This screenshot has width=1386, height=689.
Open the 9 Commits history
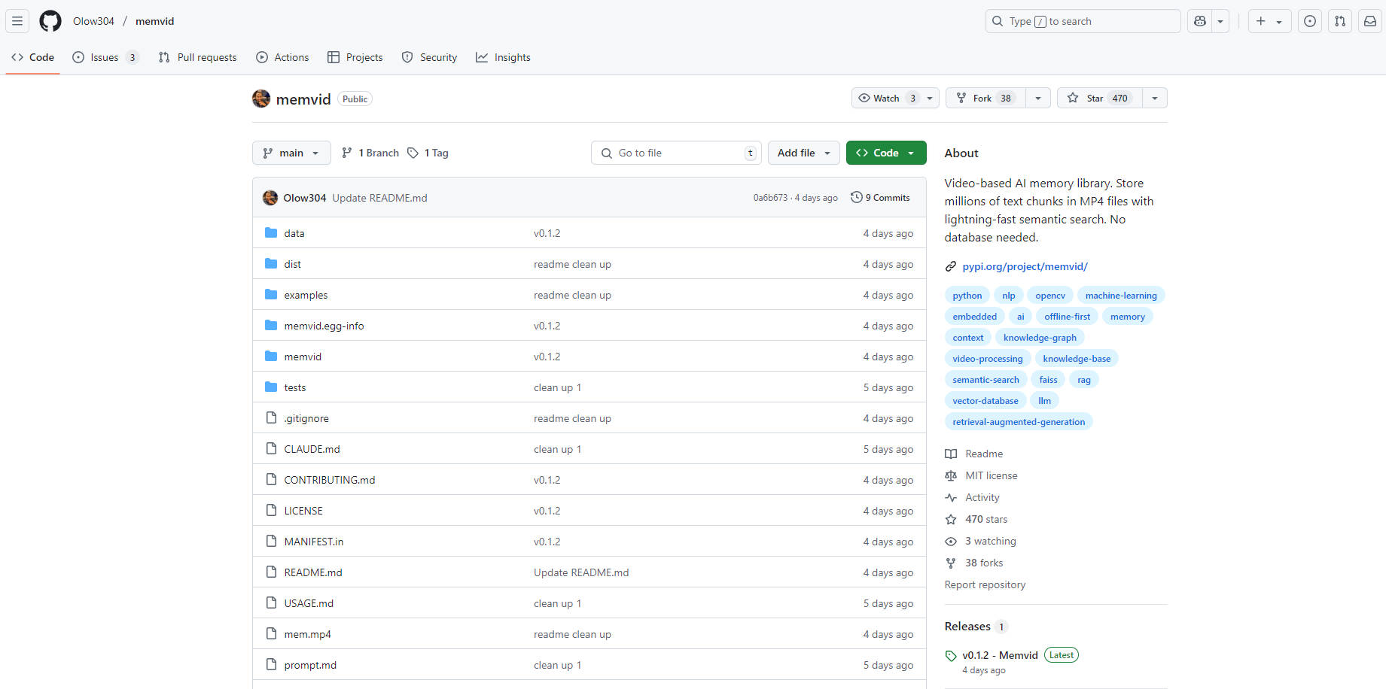pos(880,198)
